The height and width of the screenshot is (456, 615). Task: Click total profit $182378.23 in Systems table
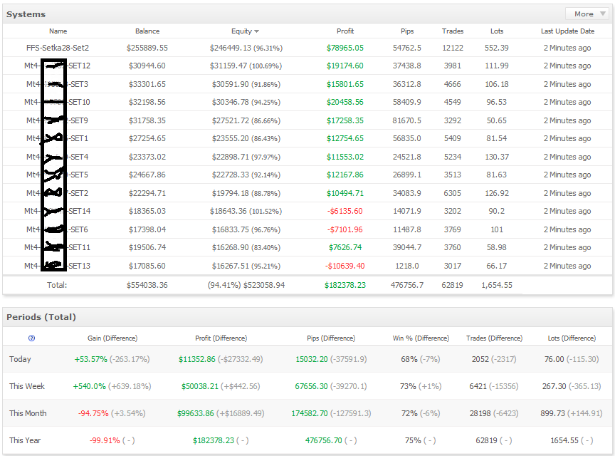[x=345, y=285]
